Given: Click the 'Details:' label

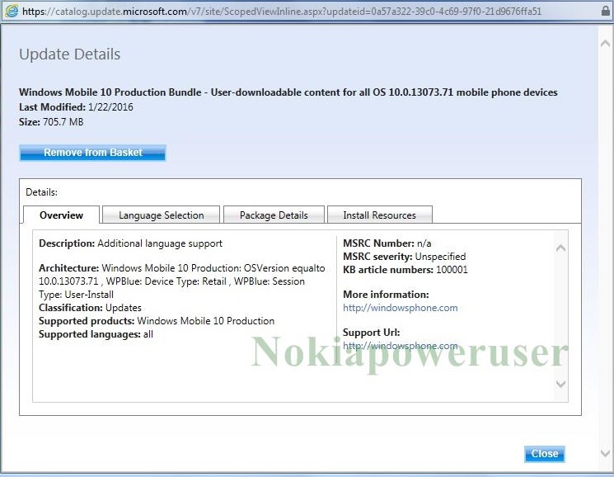Looking at the screenshot, I should click(x=41, y=192).
